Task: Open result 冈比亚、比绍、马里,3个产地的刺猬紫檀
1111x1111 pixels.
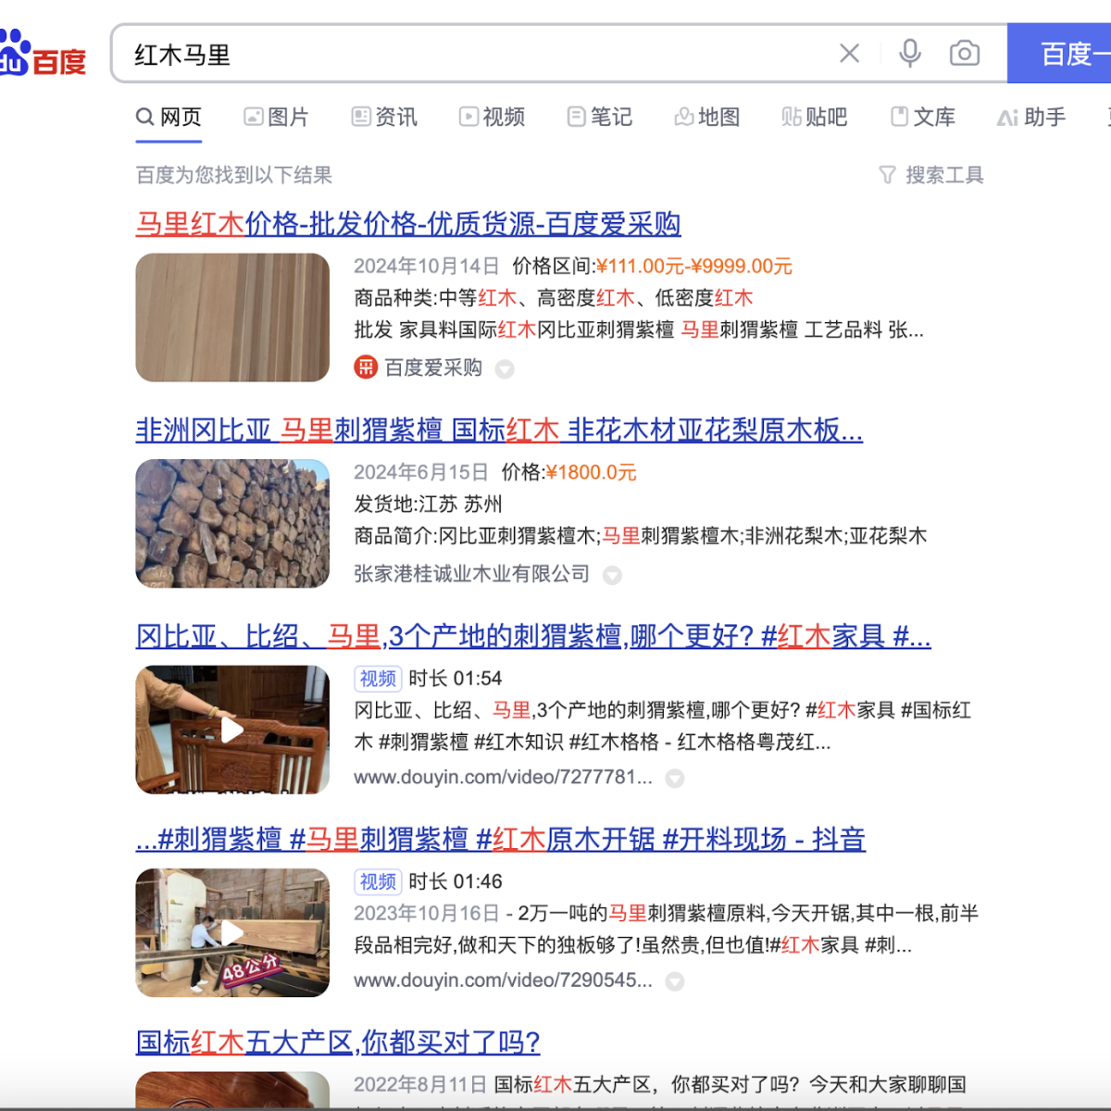Action: pyautogui.click(x=533, y=637)
